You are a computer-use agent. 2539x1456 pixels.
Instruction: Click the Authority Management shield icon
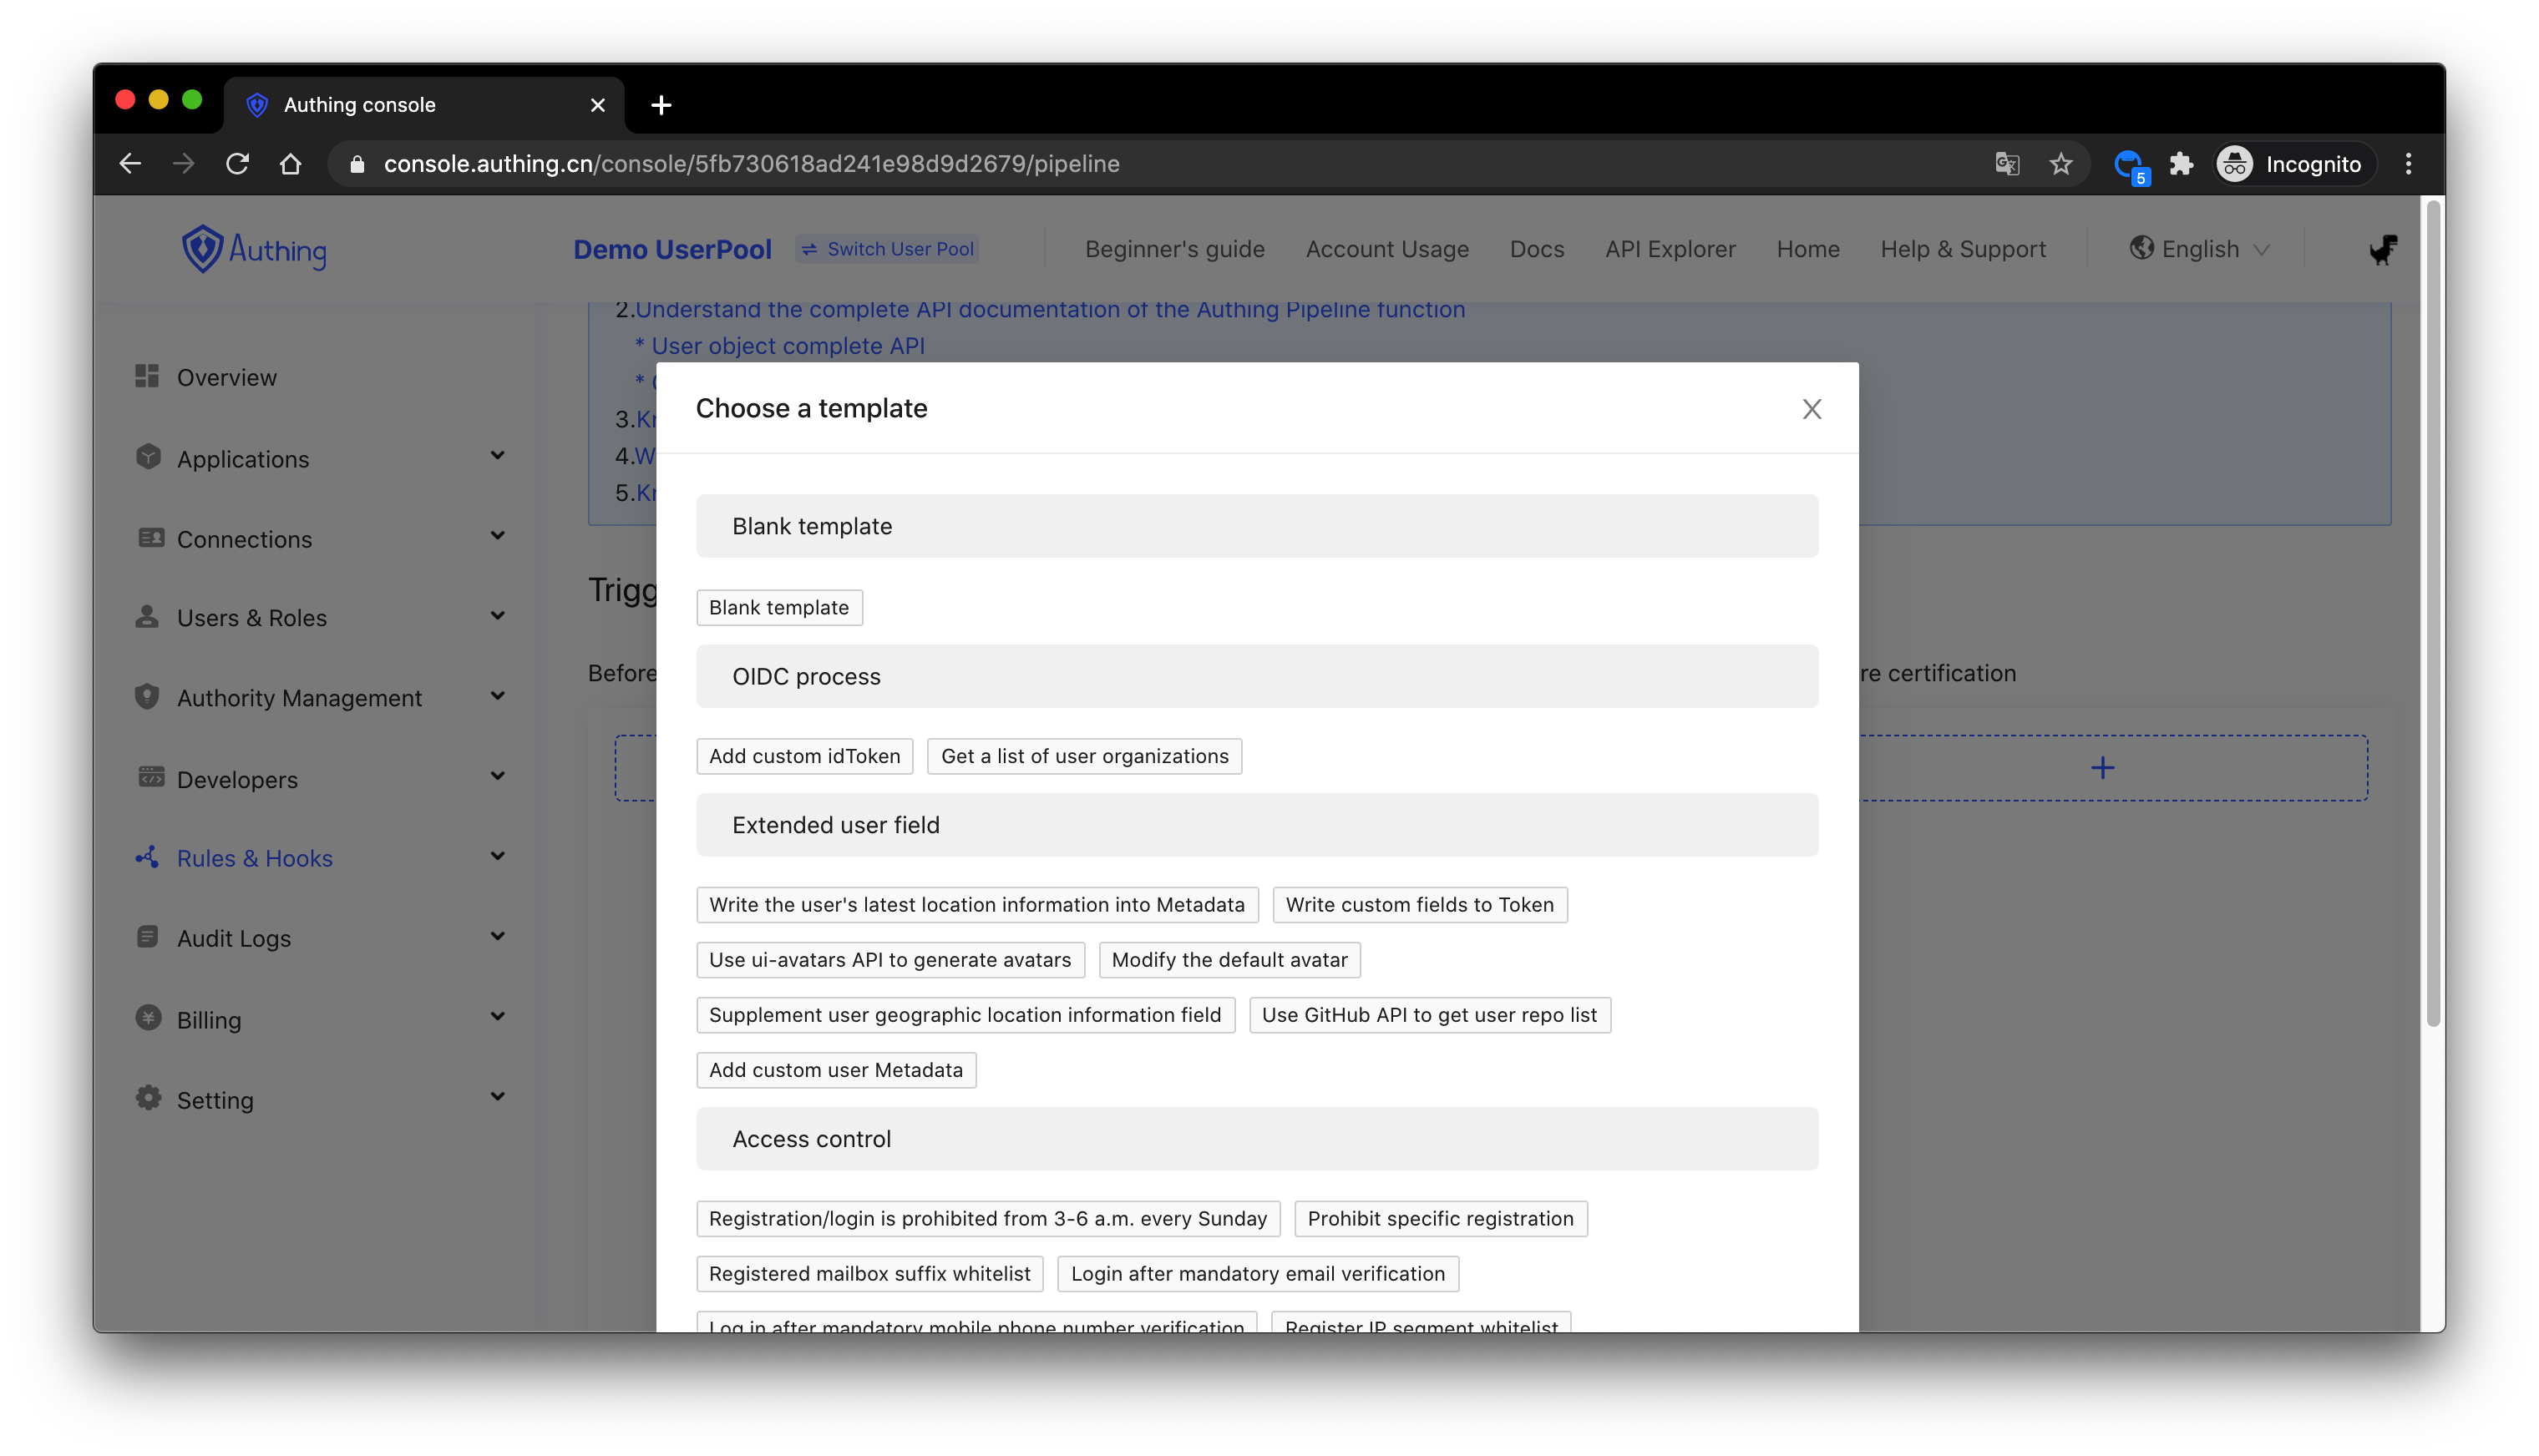[x=147, y=696]
